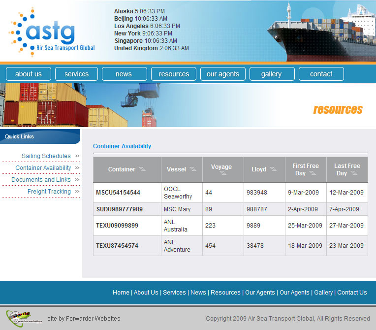The width and height of the screenshot is (376, 330).
Task: Sort by Lloyd using its arrow icon
Action: click(273, 169)
